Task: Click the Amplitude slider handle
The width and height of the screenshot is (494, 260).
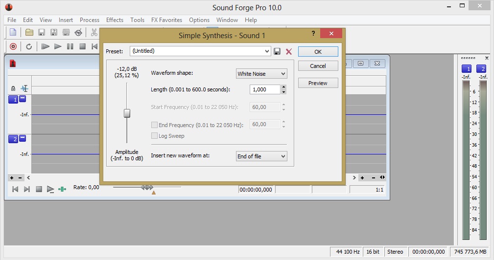Action: (127, 113)
